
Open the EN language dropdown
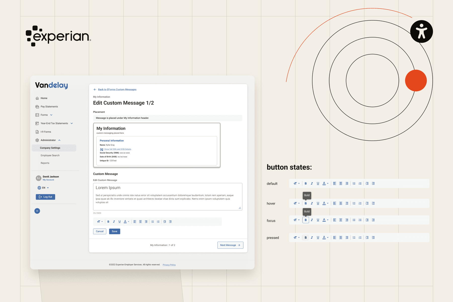tap(43, 188)
